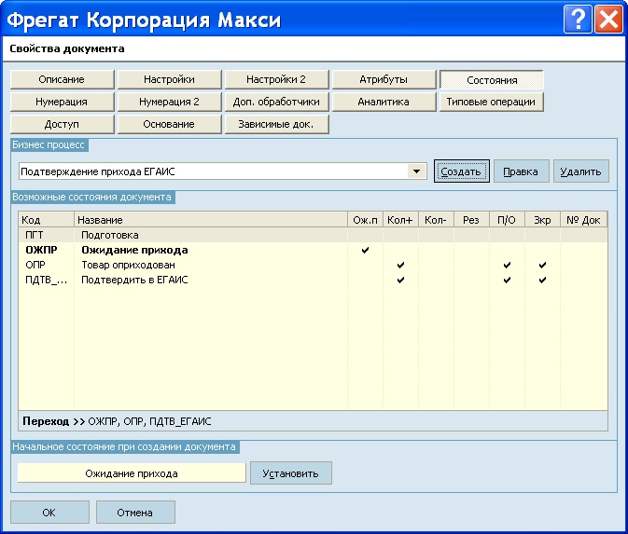Open the Описание tab
Viewport: 628px width, 534px height.
(63, 79)
